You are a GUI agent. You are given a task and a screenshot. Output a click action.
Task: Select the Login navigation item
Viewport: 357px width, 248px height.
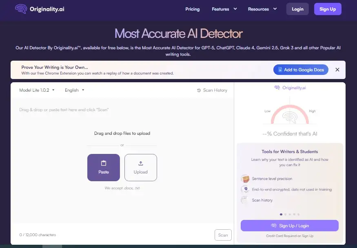[297, 9]
